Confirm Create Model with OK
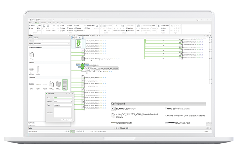Screen dimensions: 238x154 click(64, 120)
